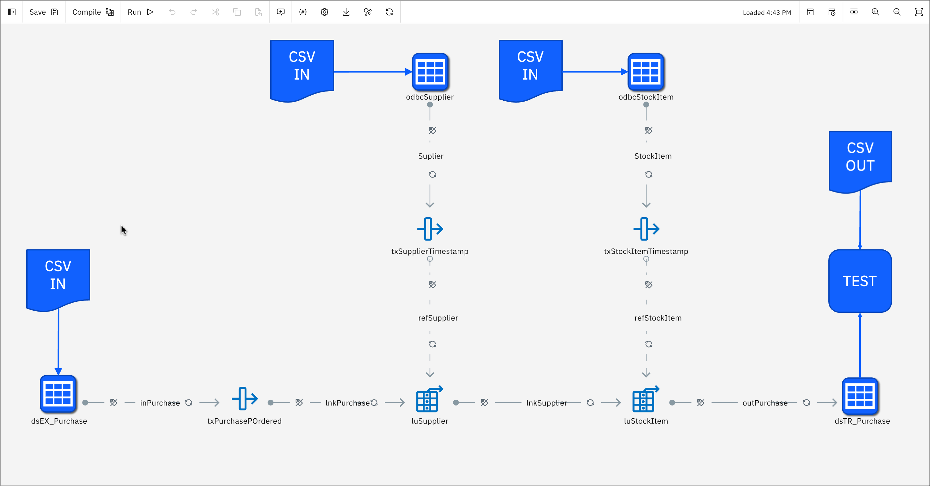The width and height of the screenshot is (930, 486).
Task: Toggle the palette side panel icon
Action: (12, 12)
